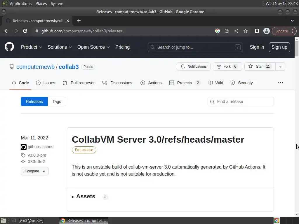The image size is (299, 224).
Task: Open Chrome three-dot menu
Action: [x=293, y=31]
